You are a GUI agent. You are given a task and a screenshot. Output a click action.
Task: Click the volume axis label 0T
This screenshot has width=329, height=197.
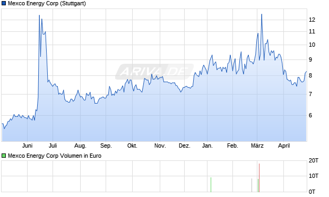tap(312, 192)
